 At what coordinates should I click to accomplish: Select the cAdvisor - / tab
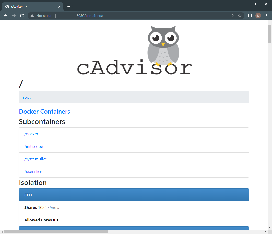coord(33,7)
